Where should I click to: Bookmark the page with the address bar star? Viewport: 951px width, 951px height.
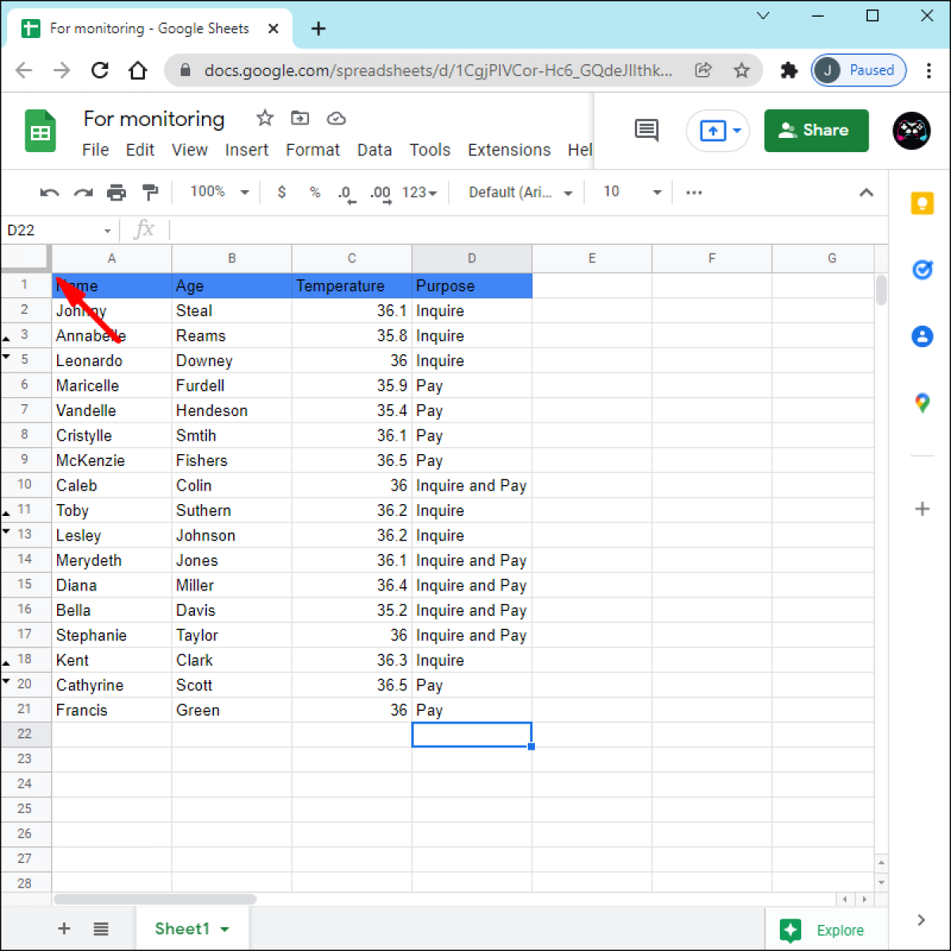[x=742, y=70]
